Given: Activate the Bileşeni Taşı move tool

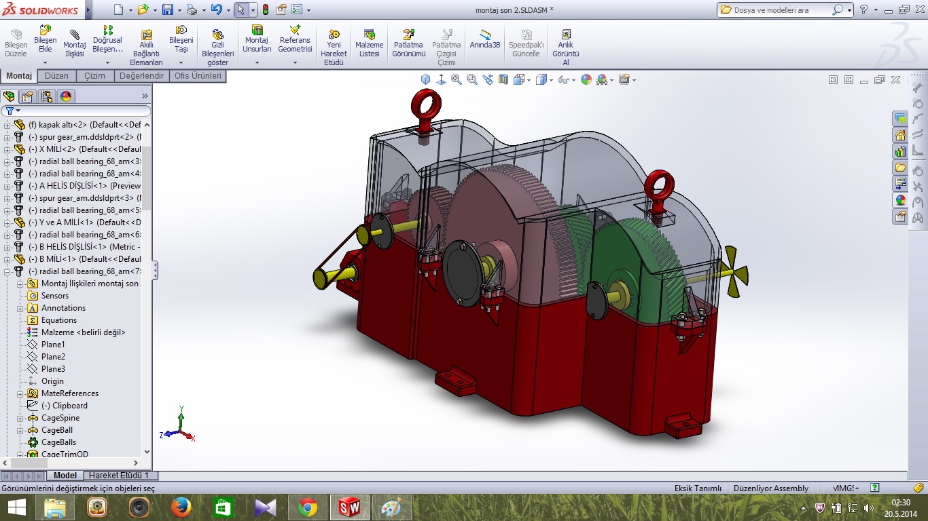Looking at the screenshot, I should [181, 39].
